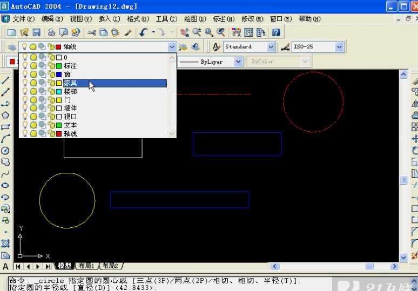The width and height of the screenshot is (418, 291).
Task: Toggle freeze sun icon for 墙体 layer
Action: click(x=33, y=108)
